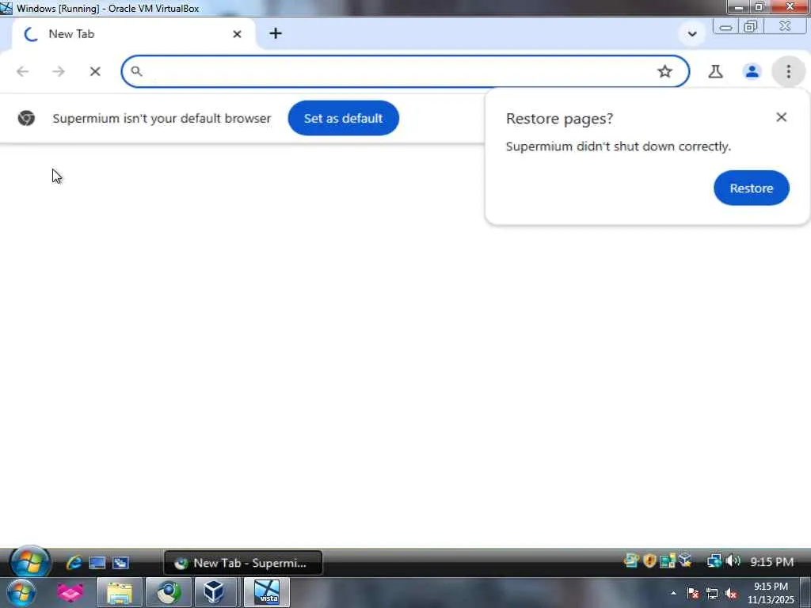This screenshot has width=811, height=608.
Task: Select the Vista VM on host taskbar
Action: click(267, 592)
